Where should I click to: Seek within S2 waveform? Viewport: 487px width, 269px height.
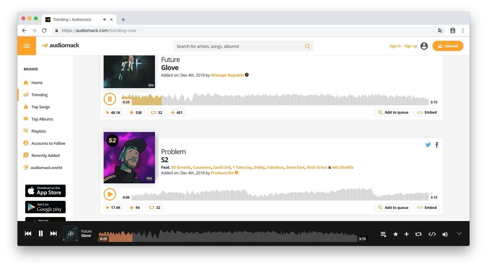280,195
